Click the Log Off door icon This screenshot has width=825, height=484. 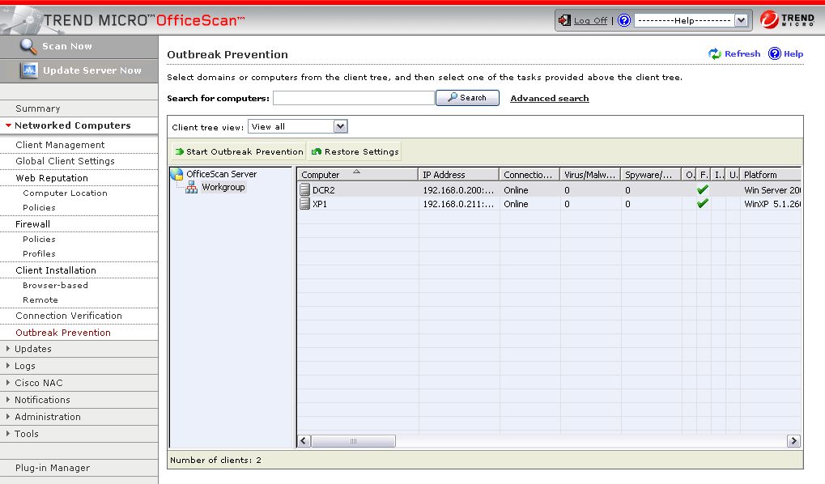click(x=564, y=20)
